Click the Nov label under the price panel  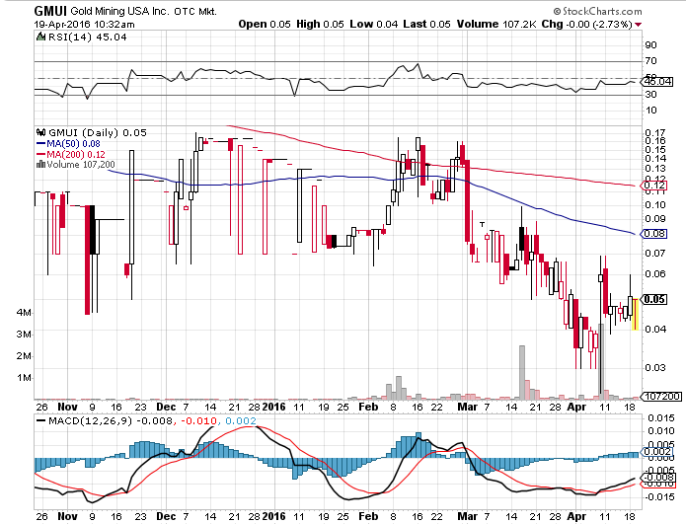[x=68, y=407]
